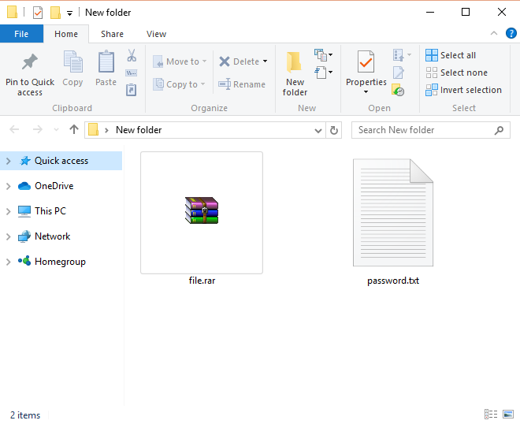The image size is (520, 424).
Task: Expand the OneDrive tree node
Action: [x=9, y=187]
